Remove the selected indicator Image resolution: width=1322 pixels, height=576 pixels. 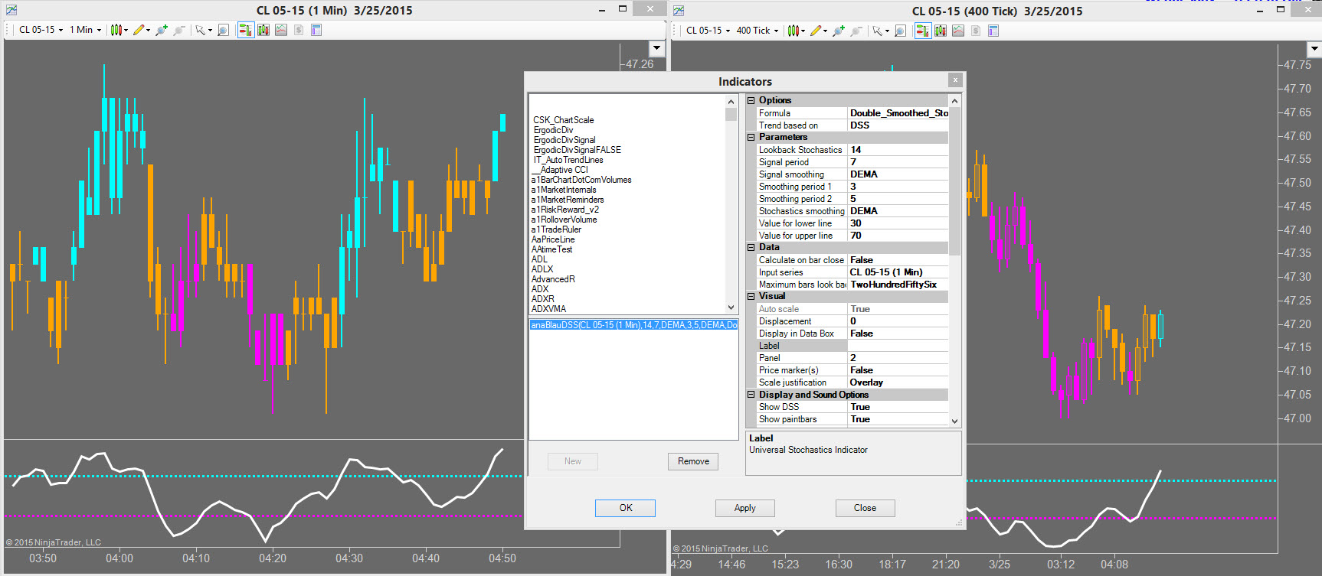point(693,461)
